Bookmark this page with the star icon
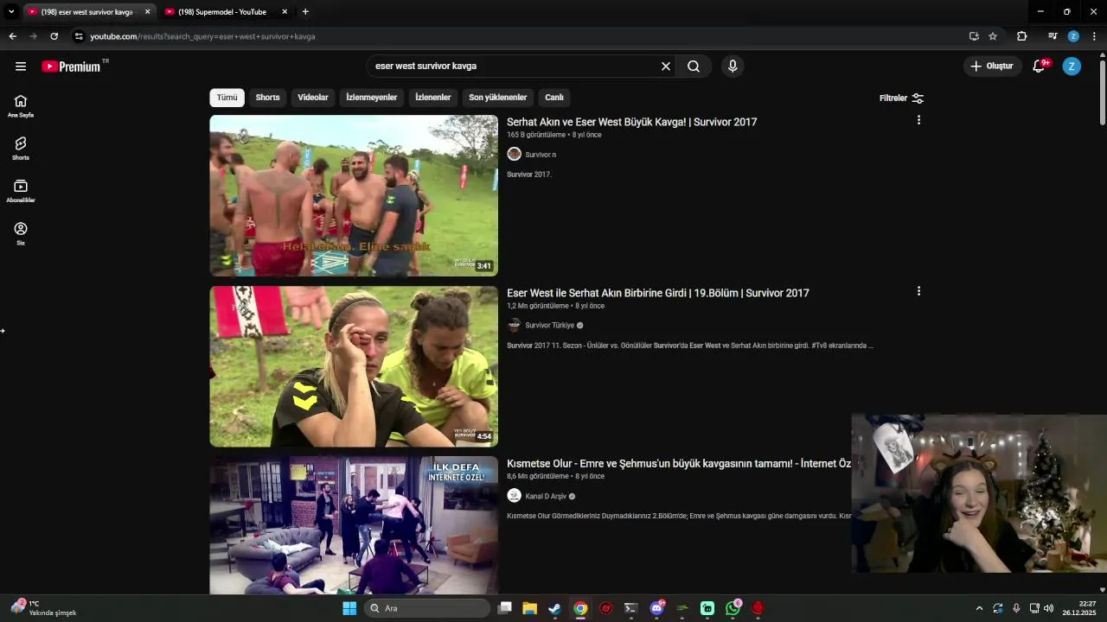The height and width of the screenshot is (622, 1107). click(x=993, y=36)
